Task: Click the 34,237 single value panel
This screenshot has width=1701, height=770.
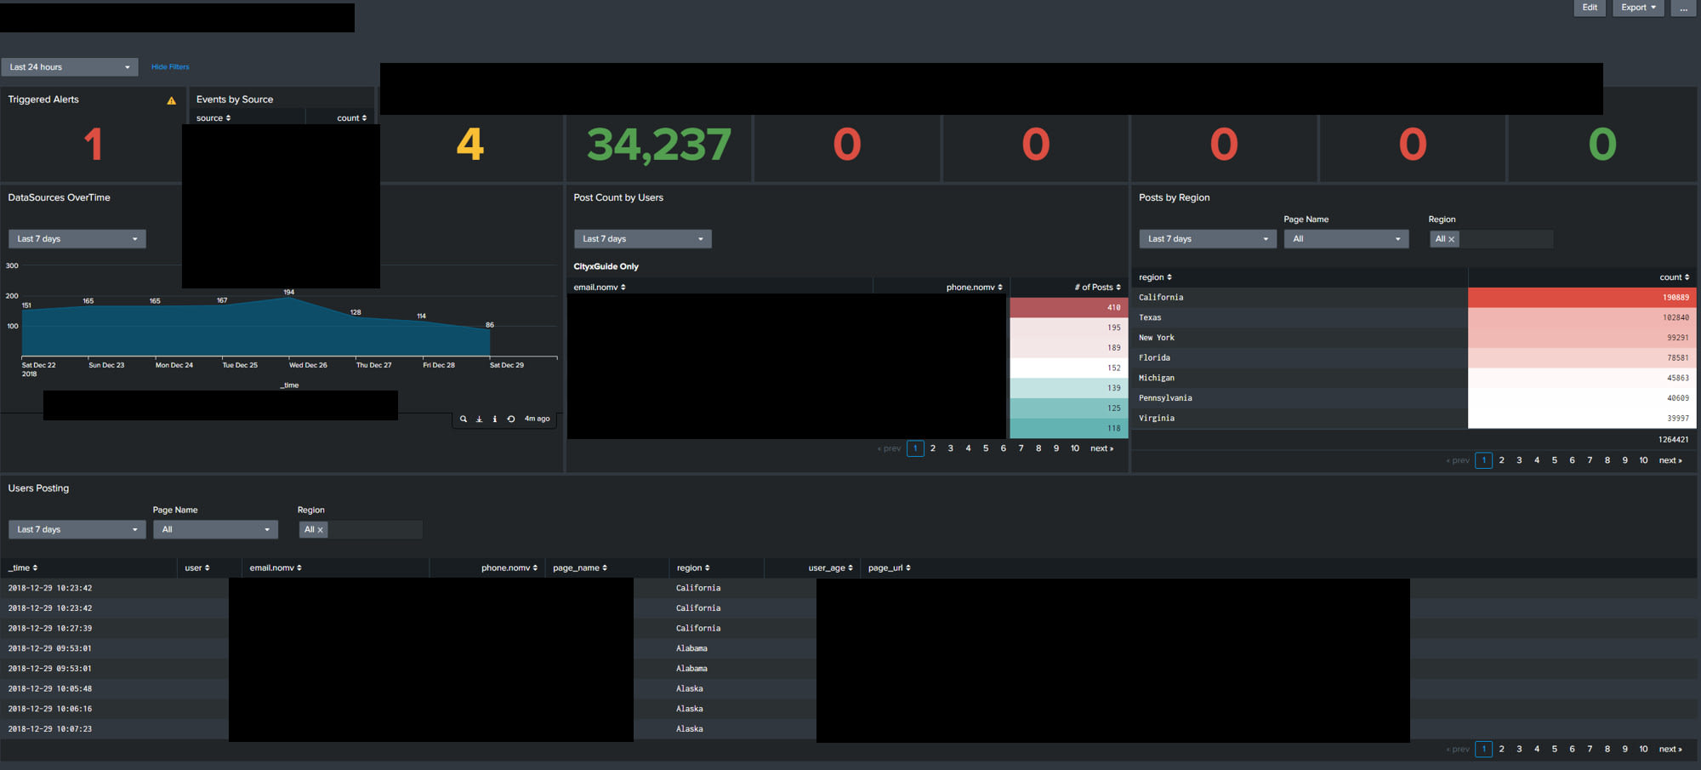Action: click(x=659, y=145)
